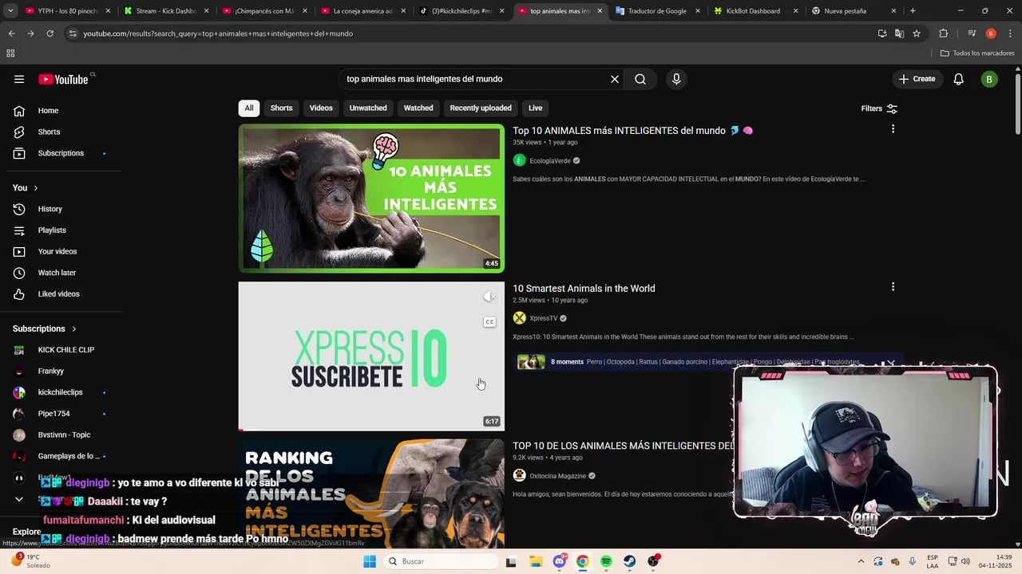The width and height of the screenshot is (1022, 574).
Task: Switch to YTPH - los 80 pinochet tab
Action: pyautogui.click(x=68, y=11)
